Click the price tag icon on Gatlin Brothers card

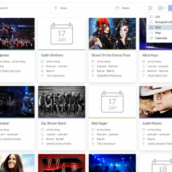42,71
